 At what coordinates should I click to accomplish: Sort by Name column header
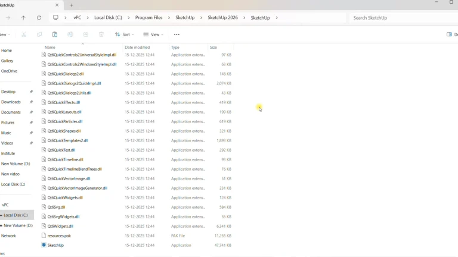(50, 47)
